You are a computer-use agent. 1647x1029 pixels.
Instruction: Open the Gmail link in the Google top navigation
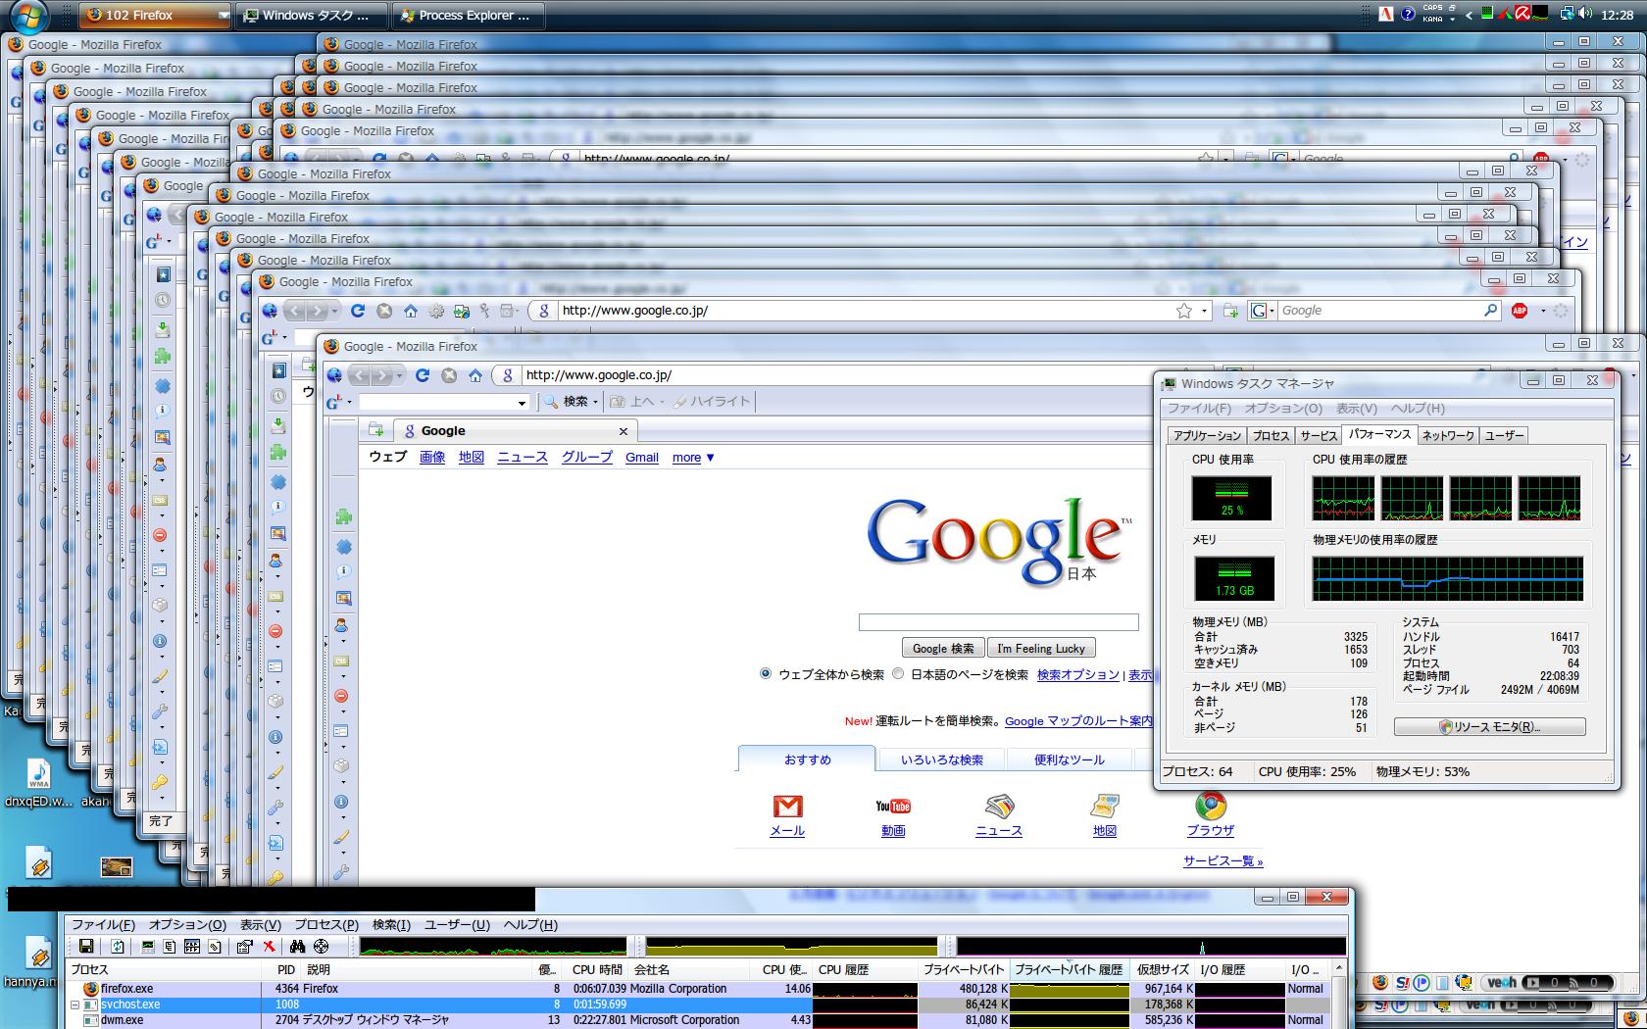(x=642, y=458)
